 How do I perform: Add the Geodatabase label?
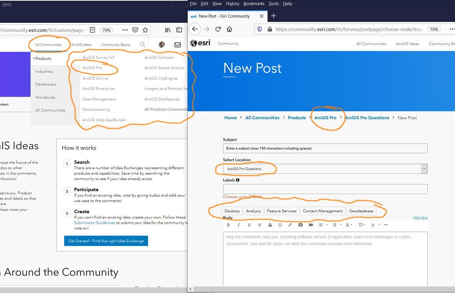[361, 211]
